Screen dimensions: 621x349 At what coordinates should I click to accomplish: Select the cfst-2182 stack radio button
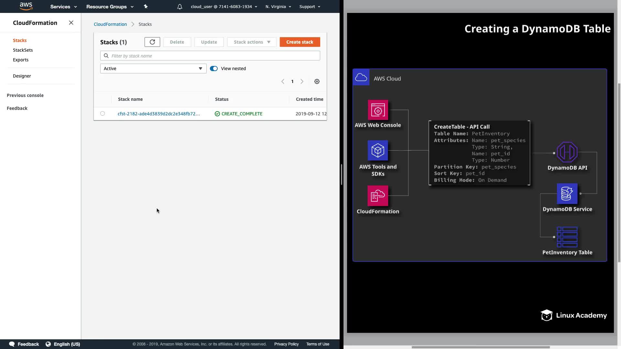pyautogui.click(x=103, y=113)
